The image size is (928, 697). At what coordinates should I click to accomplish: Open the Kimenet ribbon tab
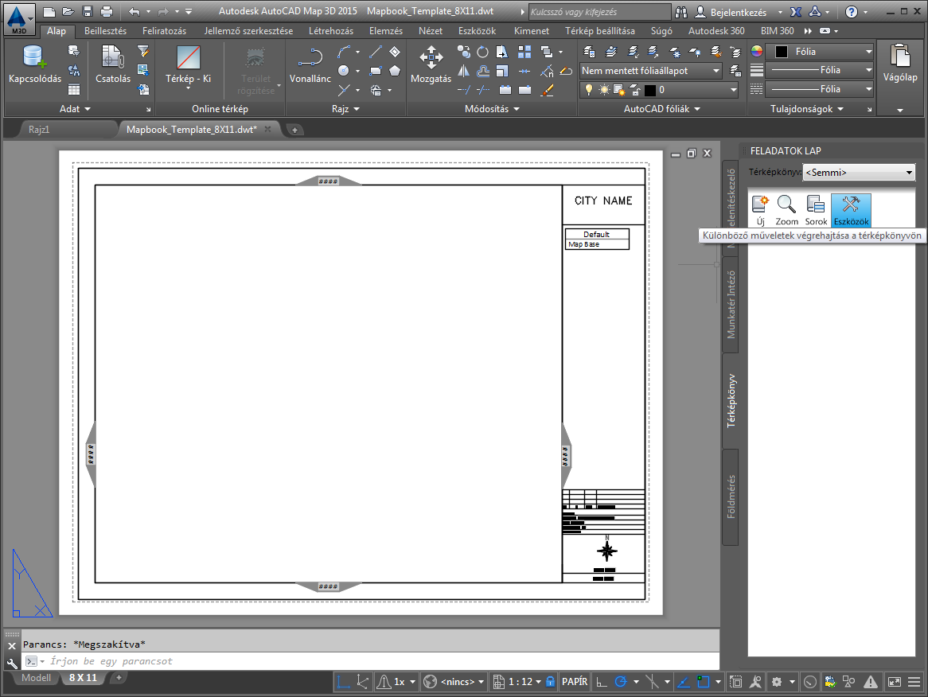532,31
